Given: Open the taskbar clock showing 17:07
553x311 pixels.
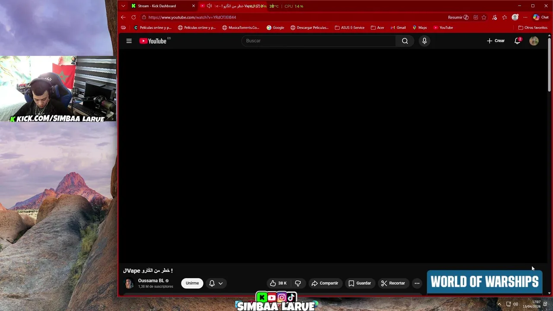Looking at the screenshot, I should 532,304.
